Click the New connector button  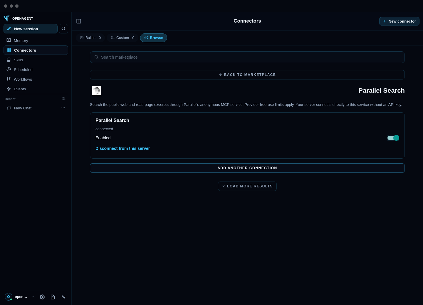point(399,21)
